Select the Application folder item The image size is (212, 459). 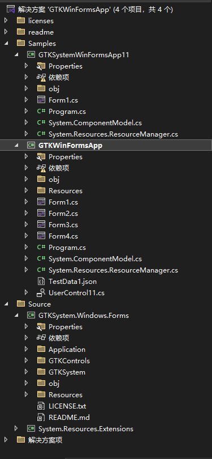pos(67,349)
